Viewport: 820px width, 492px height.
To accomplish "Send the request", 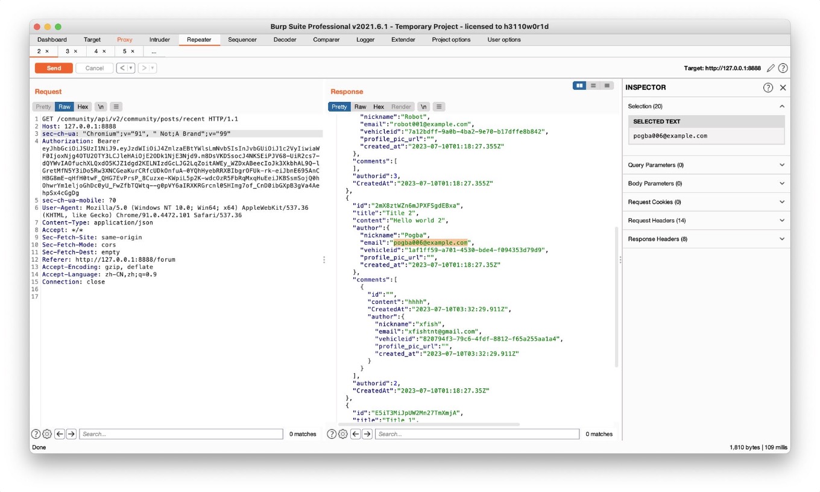I will click(x=54, y=68).
